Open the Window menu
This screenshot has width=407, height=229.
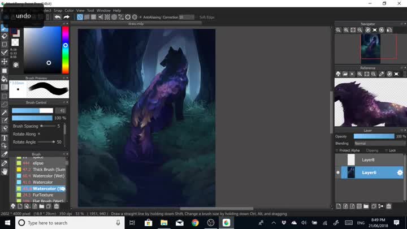click(x=103, y=10)
